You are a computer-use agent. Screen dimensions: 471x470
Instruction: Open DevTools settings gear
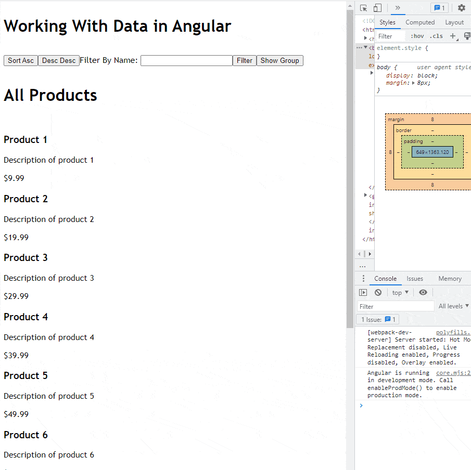point(462,8)
